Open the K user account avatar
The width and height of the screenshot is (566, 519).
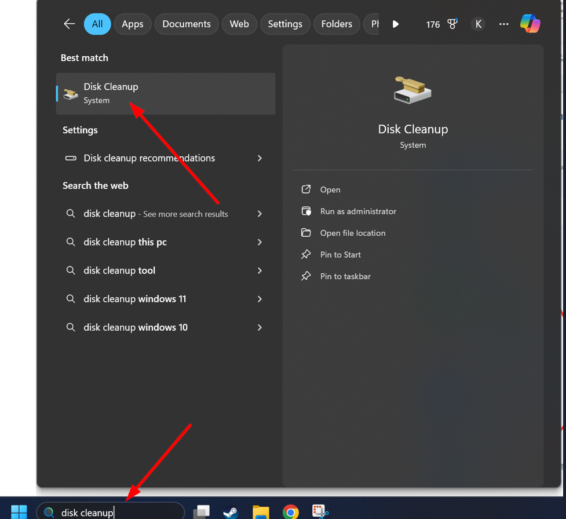(x=478, y=24)
